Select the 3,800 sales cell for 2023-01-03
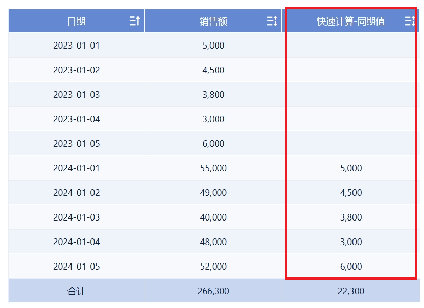Viewport: 424px width, 308px height. pos(214,94)
